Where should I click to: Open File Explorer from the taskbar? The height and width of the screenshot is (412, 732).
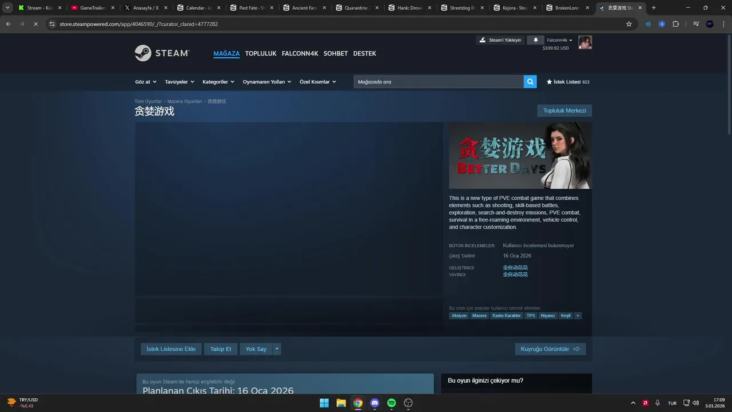click(341, 403)
